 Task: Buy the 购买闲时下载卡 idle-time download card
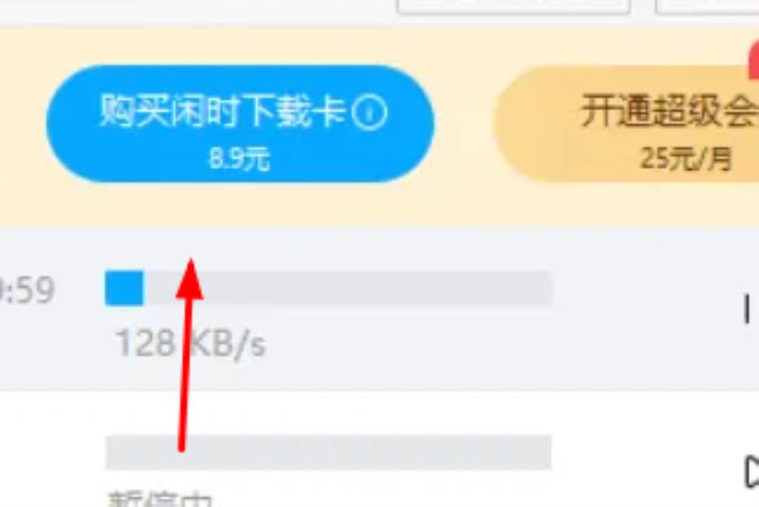tap(240, 124)
